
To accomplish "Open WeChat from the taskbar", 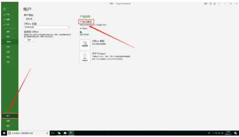I will pyautogui.click(x=59, y=133).
